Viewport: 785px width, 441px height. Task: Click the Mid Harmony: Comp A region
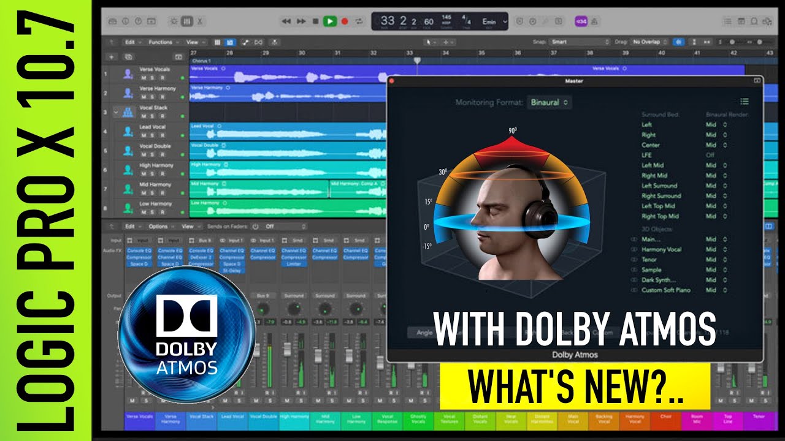point(358,189)
